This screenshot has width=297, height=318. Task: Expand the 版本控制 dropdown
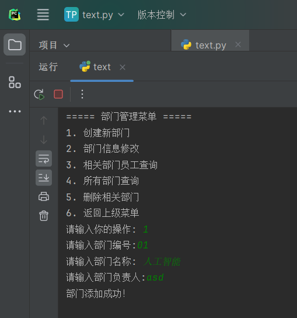click(x=162, y=15)
